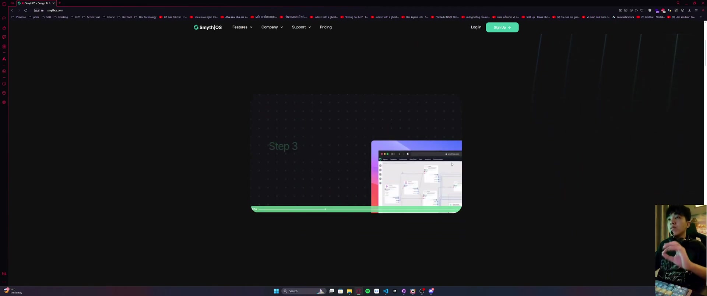707x296 pixels.
Task: Open the easy setup menu lines icon
Action: 696,10
